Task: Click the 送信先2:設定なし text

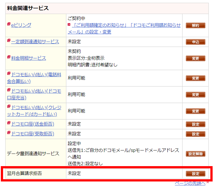Action: pos(85,164)
